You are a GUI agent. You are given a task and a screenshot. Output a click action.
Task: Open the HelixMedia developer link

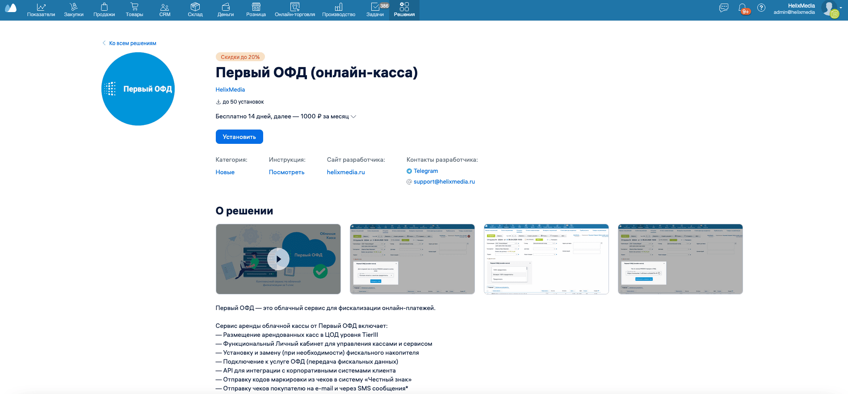tap(230, 90)
